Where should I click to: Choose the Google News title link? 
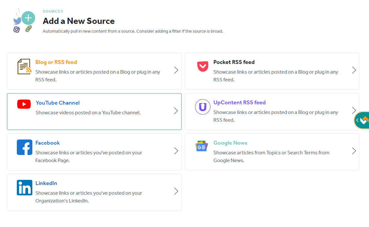(230, 143)
